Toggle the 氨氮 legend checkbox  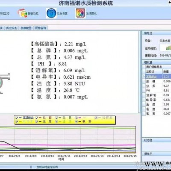(x=77, y=122)
